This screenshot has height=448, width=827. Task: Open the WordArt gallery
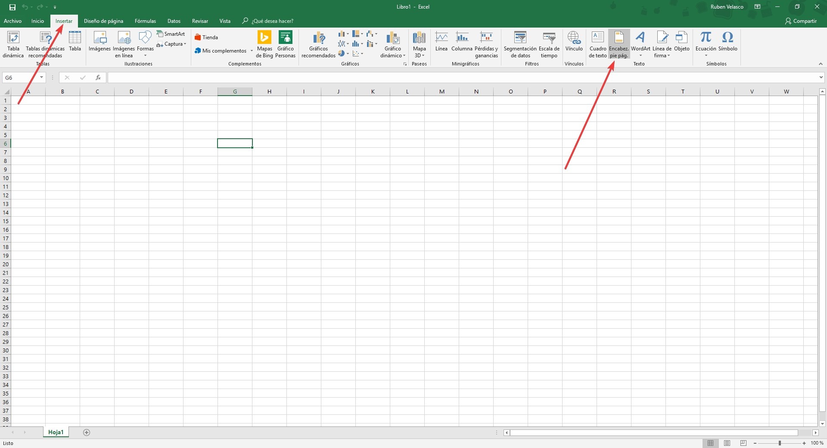click(640, 43)
